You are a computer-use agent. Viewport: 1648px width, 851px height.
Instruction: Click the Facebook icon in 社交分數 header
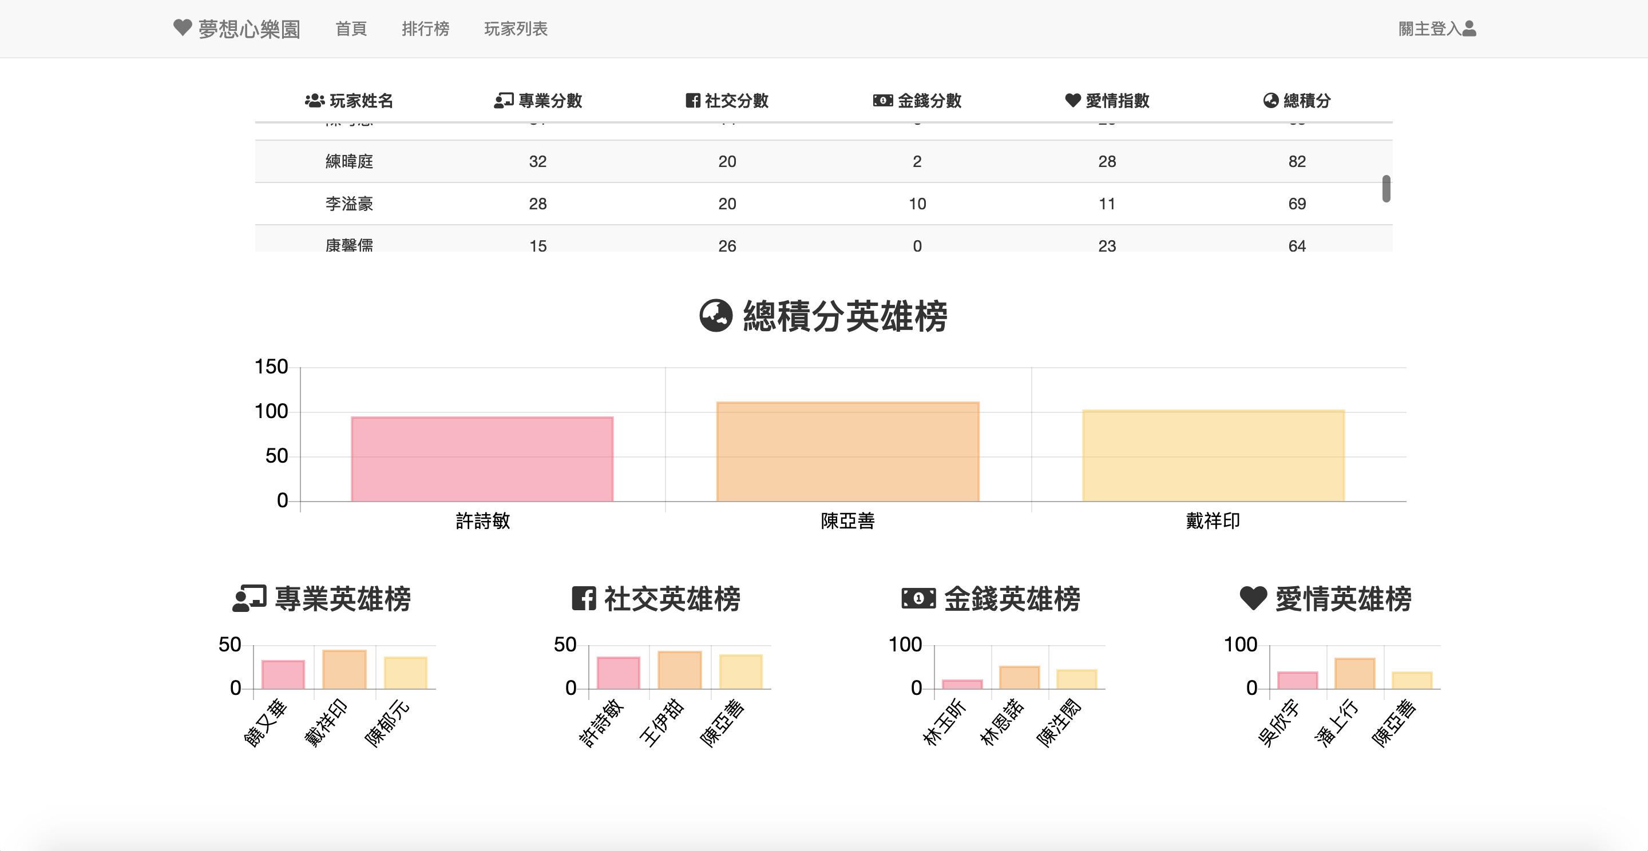point(692,101)
